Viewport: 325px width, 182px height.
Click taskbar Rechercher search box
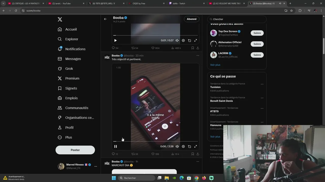coord(136,178)
